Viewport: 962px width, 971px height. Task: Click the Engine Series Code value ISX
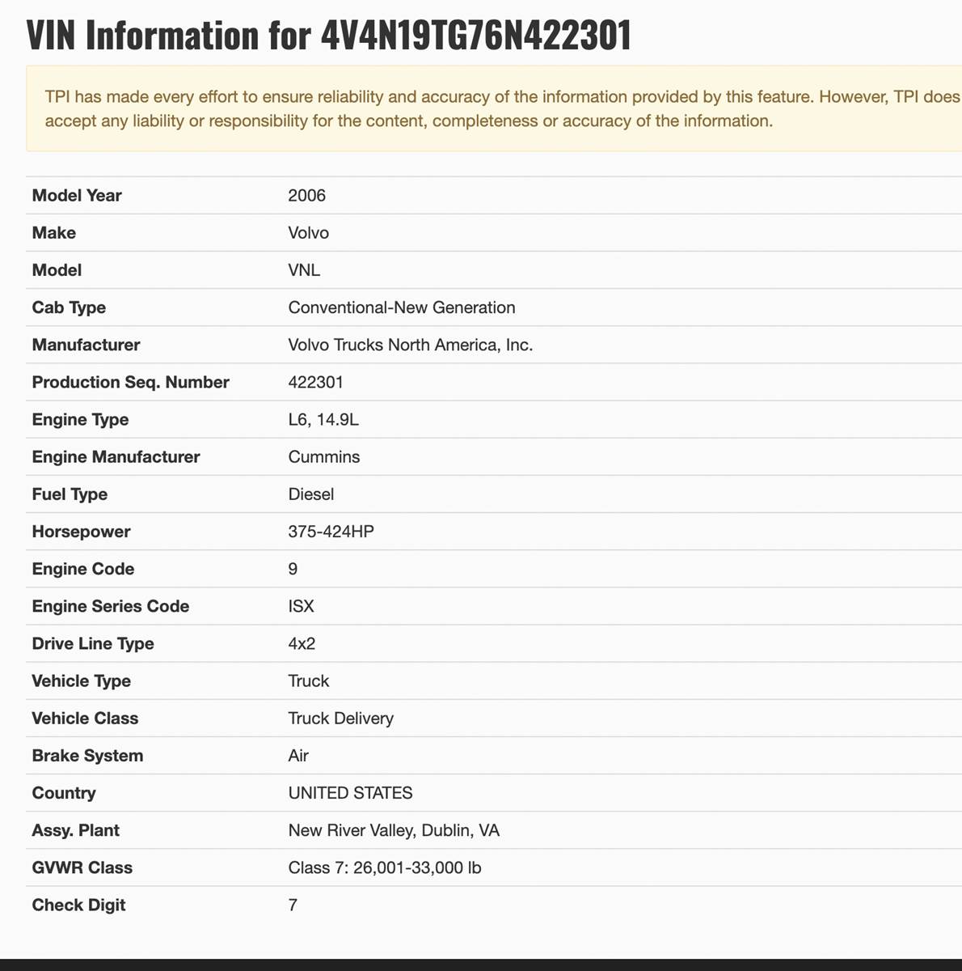click(x=301, y=606)
